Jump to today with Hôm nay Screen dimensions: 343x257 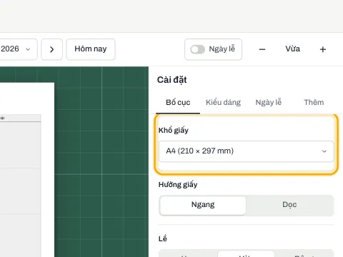(91, 49)
